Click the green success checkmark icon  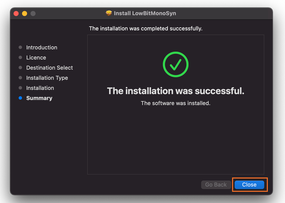coord(175,65)
